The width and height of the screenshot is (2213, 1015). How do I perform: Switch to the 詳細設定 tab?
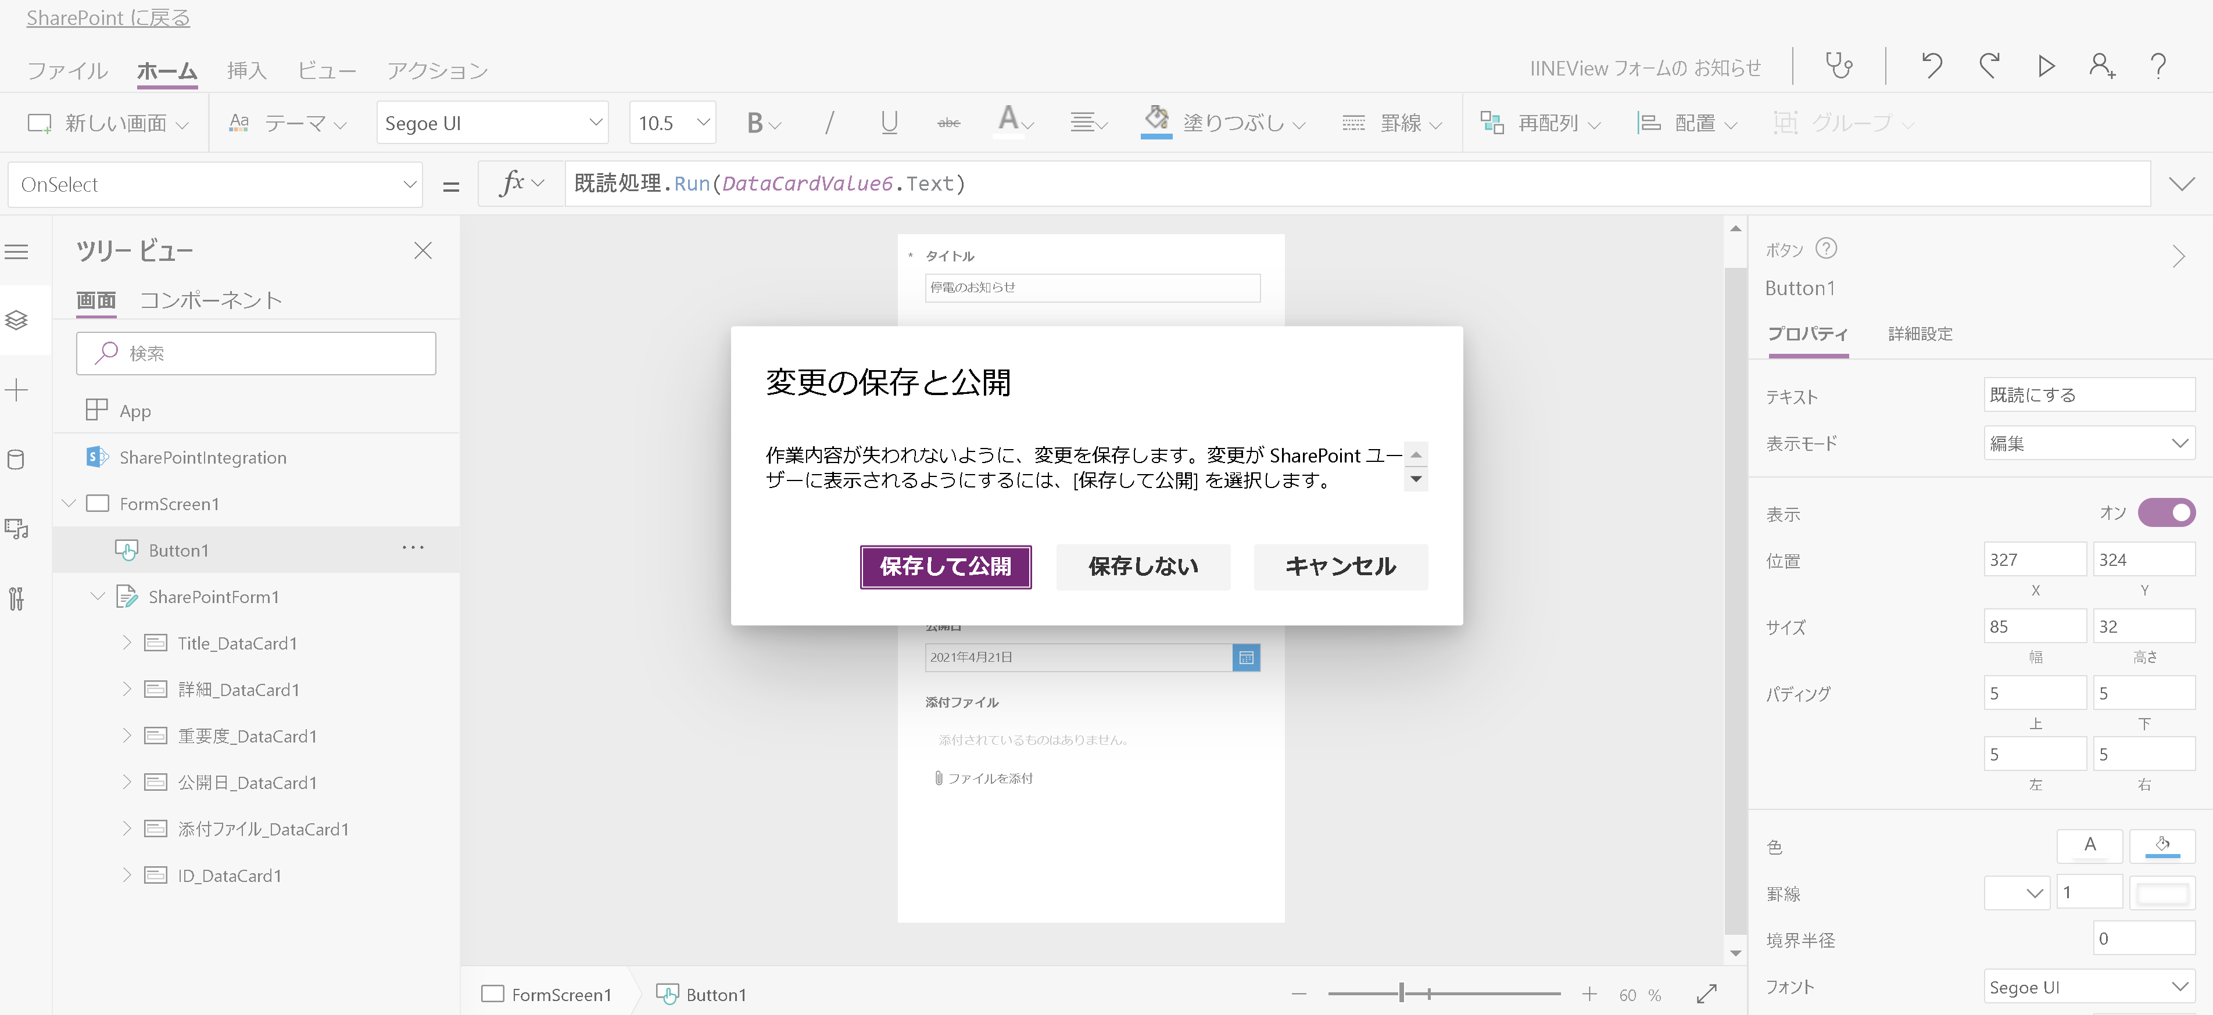tap(1920, 334)
